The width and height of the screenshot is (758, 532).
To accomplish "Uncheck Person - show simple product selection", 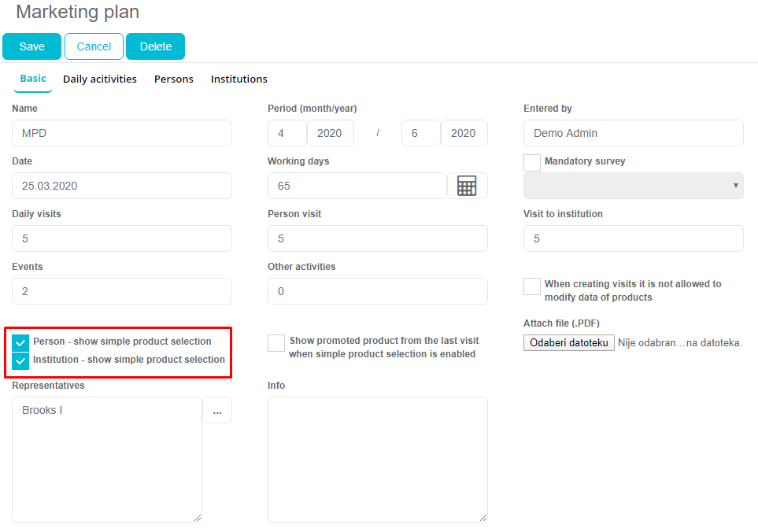I will point(21,343).
